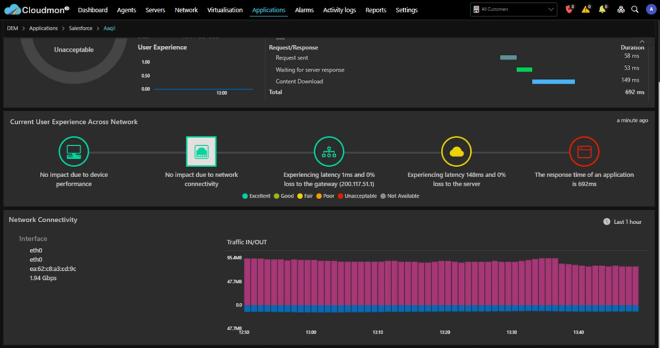
Task: Go to DEM breadcrumb
Action: coord(13,28)
